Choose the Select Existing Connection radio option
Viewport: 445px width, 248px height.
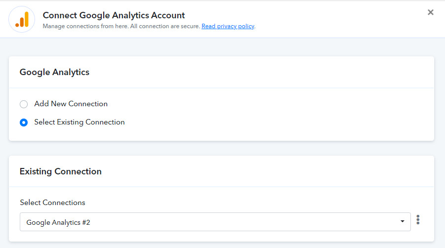24,123
